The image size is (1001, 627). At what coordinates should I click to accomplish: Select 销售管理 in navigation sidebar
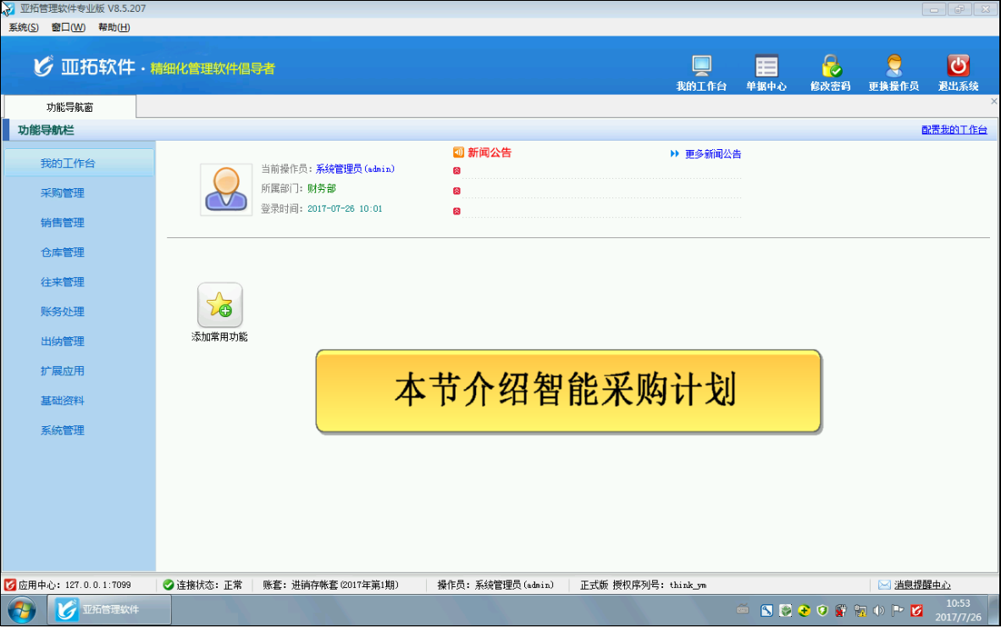pos(63,223)
